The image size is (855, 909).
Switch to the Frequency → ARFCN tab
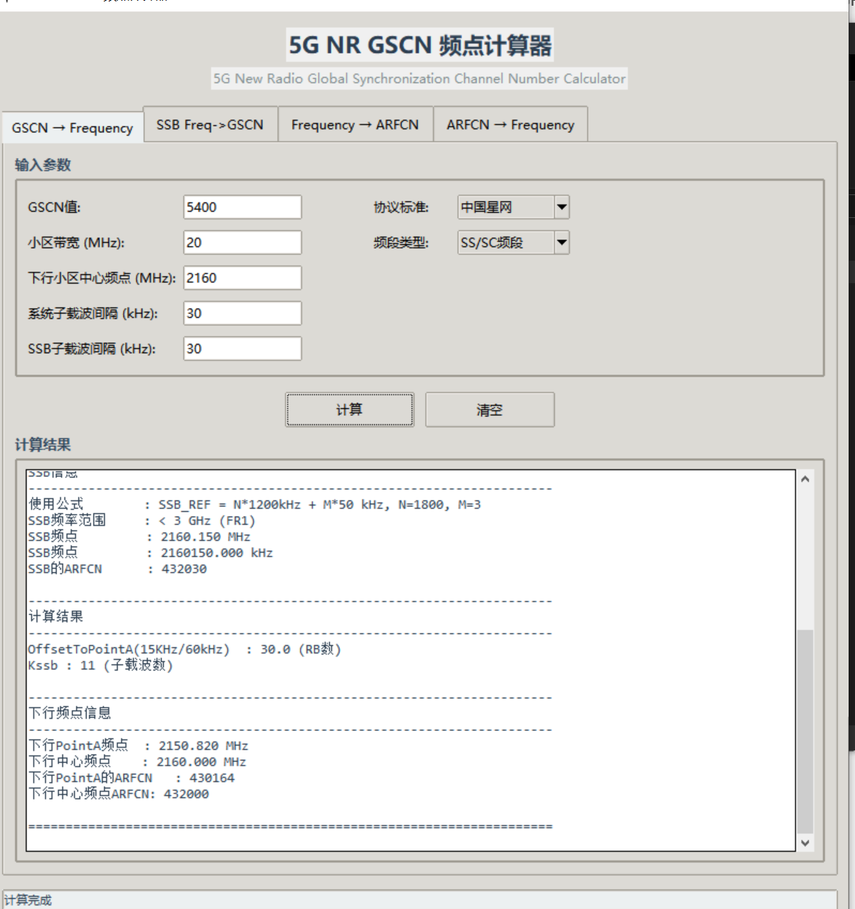click(354, 124)
